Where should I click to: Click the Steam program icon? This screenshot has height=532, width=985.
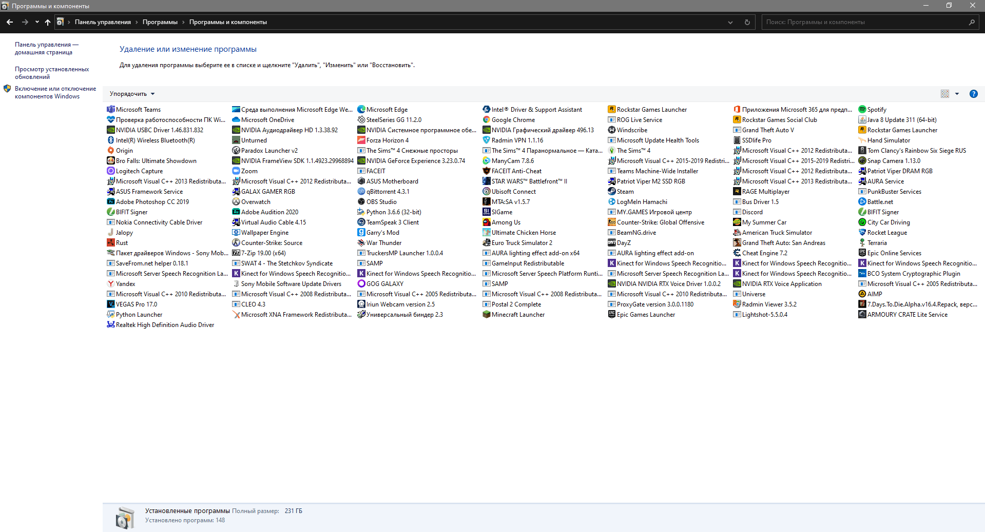(x=612, y=191)
